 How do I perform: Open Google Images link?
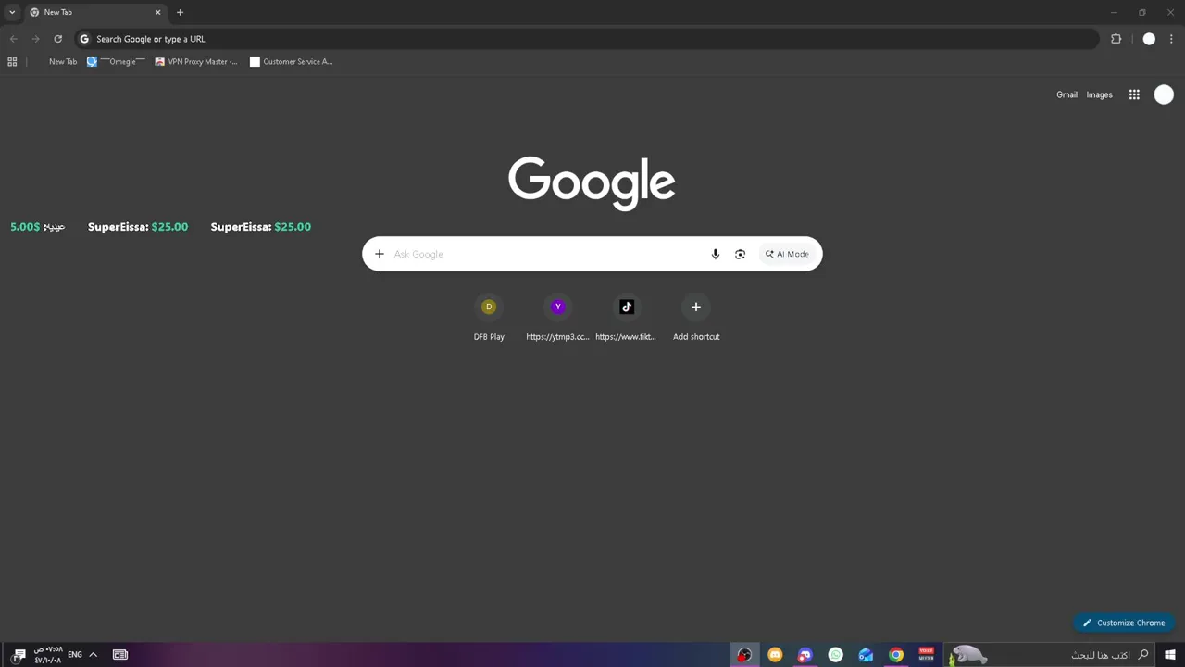point(1099,94)
